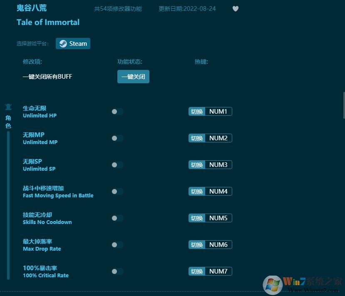This screenshot has height=296, width=345.
Task: Toggle Skills No Cooldown on
Action: coord(117,218)
